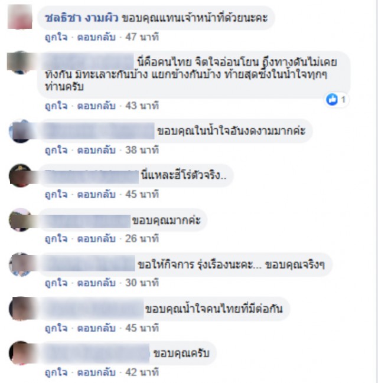This screenshot has width=378, height=383.
Task: Reply to the comment posted 30 นาที ago
Action: tap(96, 283)
